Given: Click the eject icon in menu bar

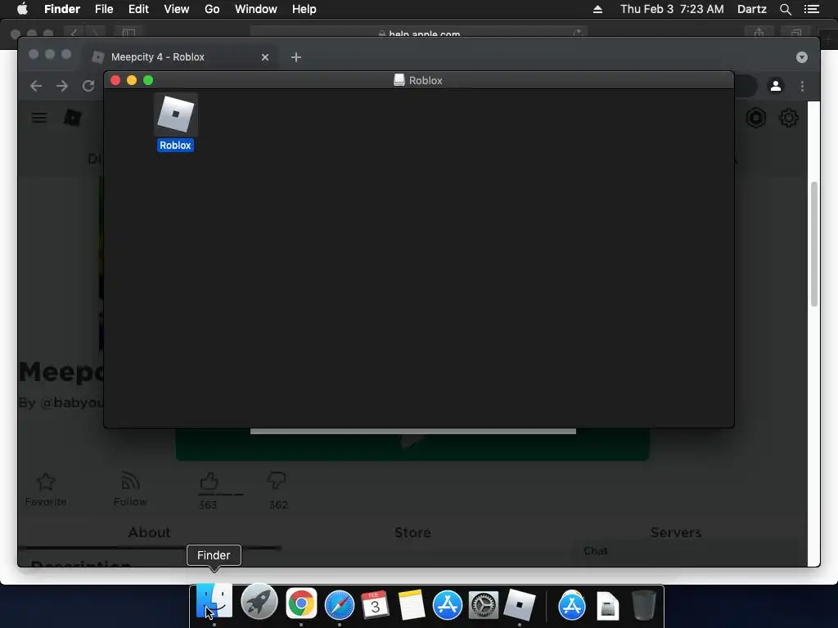Looking at the screenshot, I should pos(597,9).
